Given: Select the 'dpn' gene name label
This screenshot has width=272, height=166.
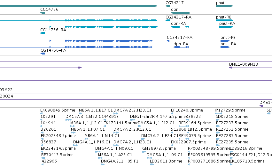Looking at the screenshot, I should [x=175, y=10].
